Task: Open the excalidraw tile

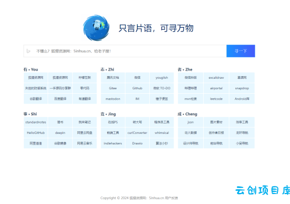Action: point(216,78)
